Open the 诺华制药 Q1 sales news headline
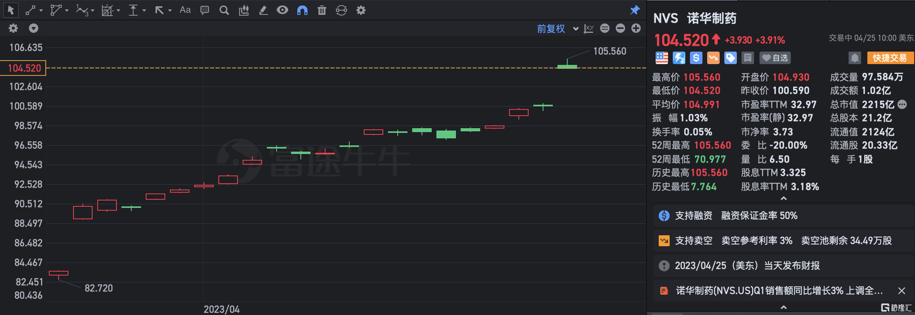This screenshot has height=315, width=915. pyautogui.click(x=779, y=291)
